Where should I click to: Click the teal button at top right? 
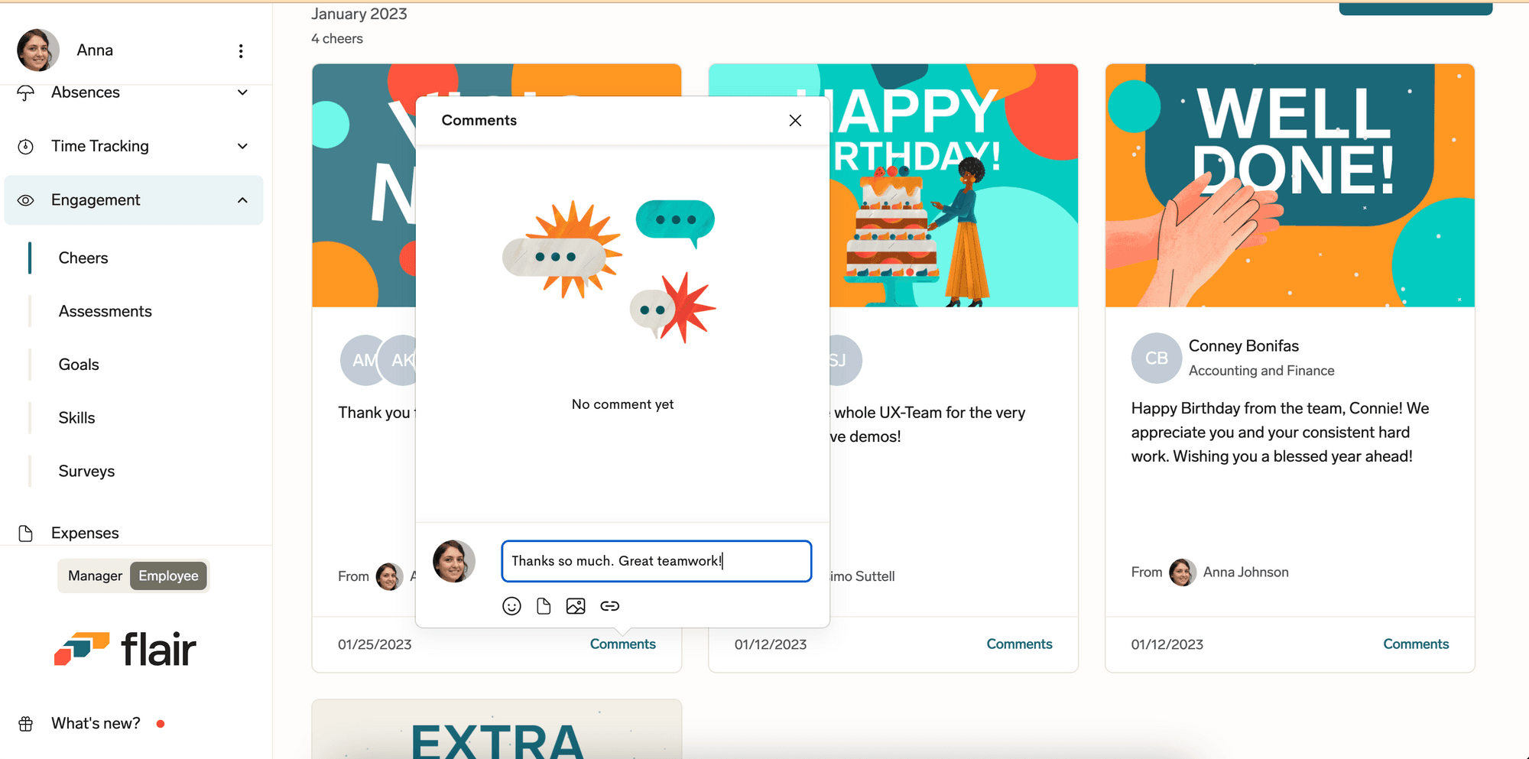tap(1416, 8)
